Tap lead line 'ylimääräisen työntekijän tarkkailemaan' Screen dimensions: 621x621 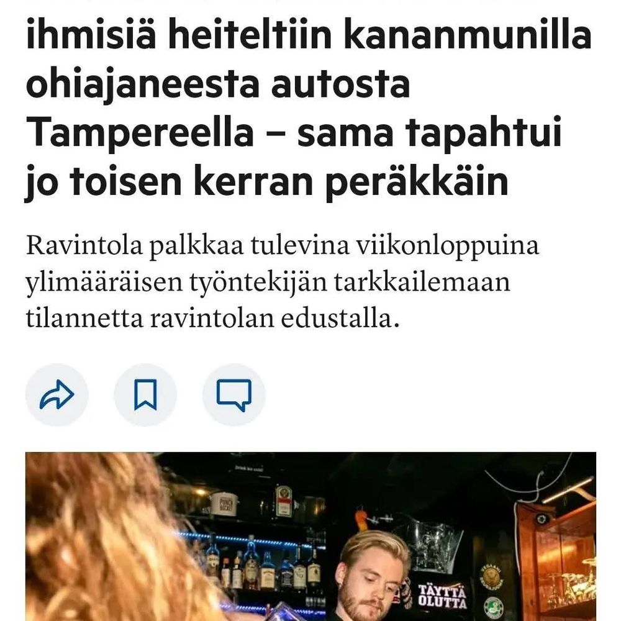point(268,283)
